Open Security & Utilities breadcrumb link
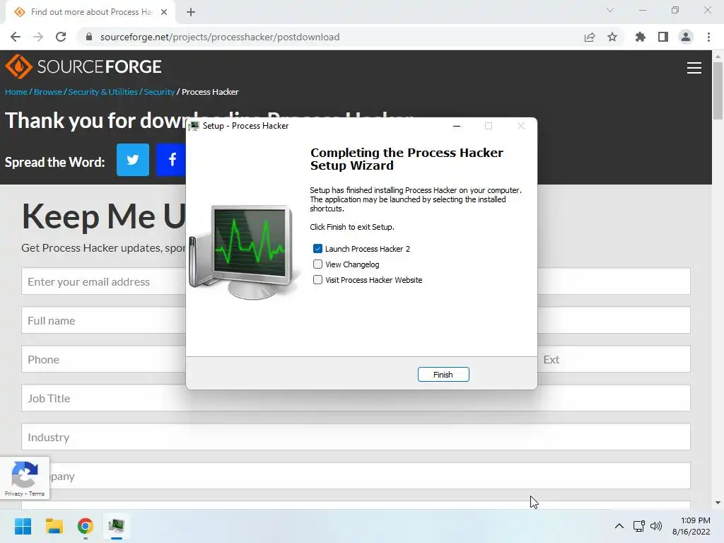This screenshot has height=543, width=724. click(103, 92)
